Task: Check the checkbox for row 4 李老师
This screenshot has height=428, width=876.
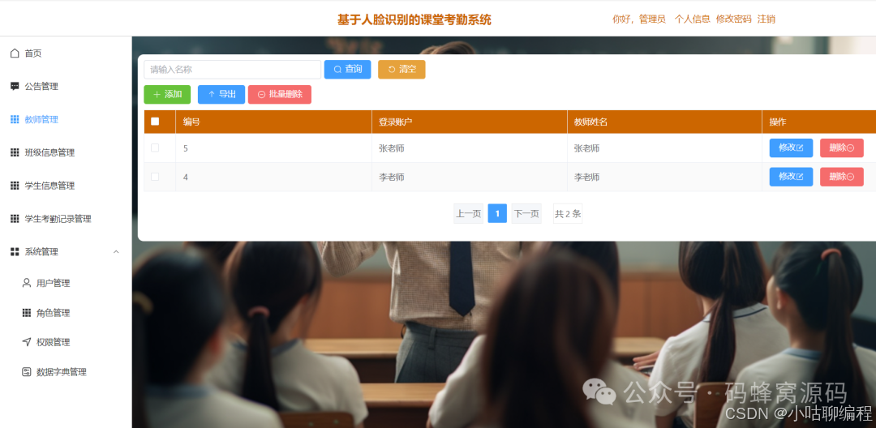Action: click(155, 177)
